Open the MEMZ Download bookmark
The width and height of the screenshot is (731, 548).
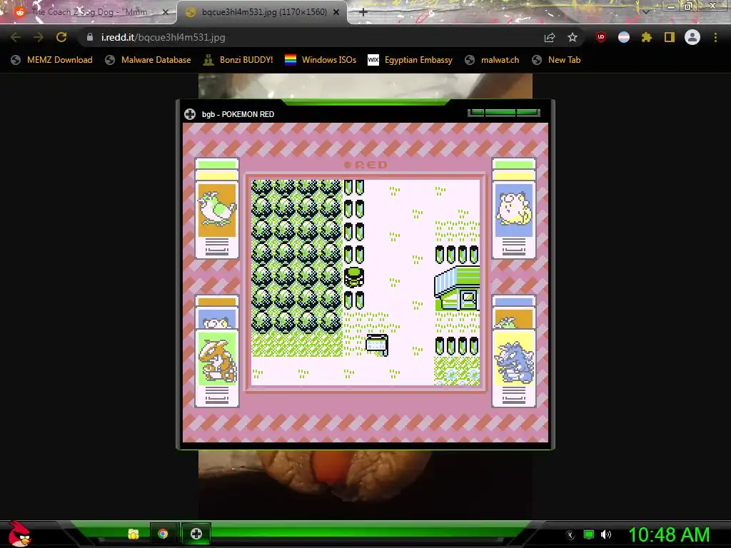51,60
